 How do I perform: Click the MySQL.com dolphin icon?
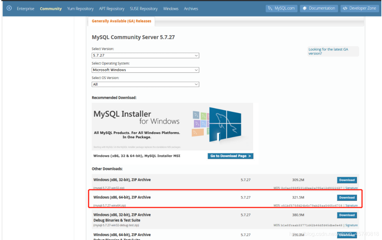click(x=270, y=8)
